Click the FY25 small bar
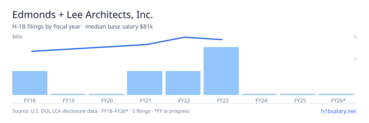Viewport: 369px width, 123px height. coord(298,94)
